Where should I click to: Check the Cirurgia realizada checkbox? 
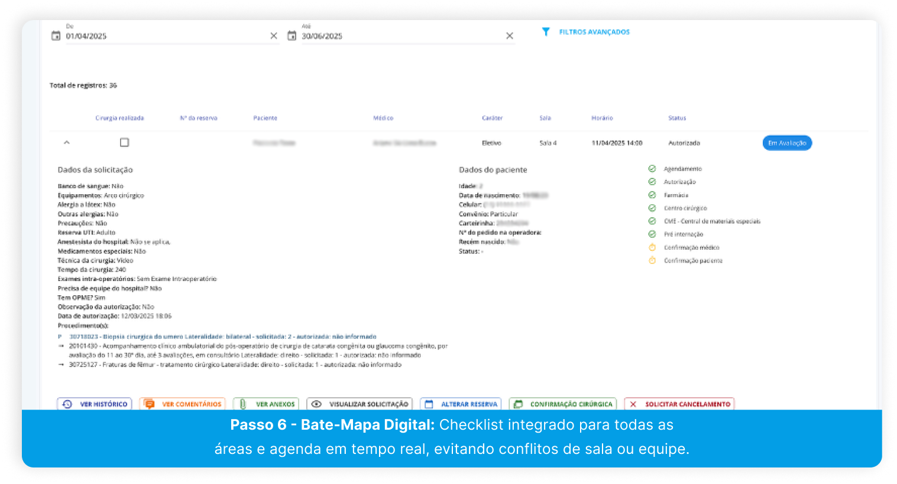[x=124, y=142]
